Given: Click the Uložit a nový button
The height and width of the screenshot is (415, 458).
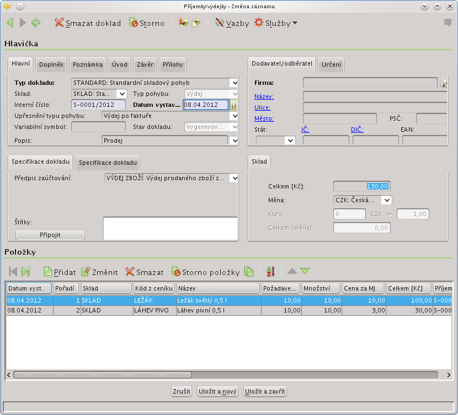Looking at the screenshot, I should pyautogui.click(x=217, y=391).
